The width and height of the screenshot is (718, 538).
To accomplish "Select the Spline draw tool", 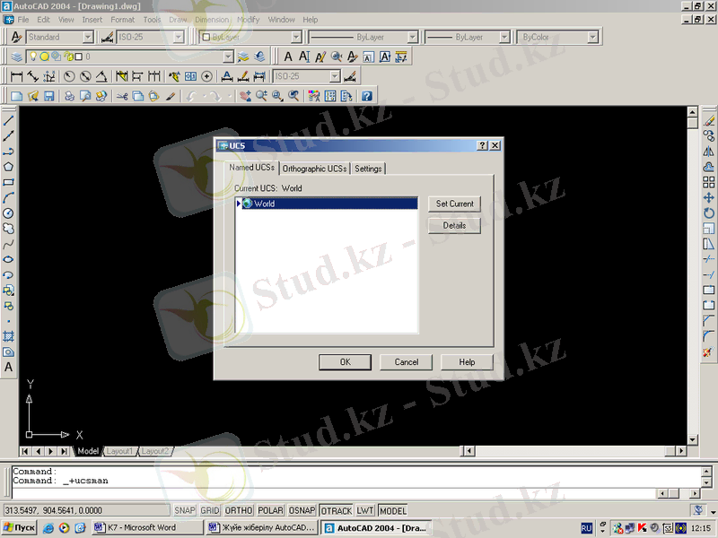I will [x=8, y=244].
